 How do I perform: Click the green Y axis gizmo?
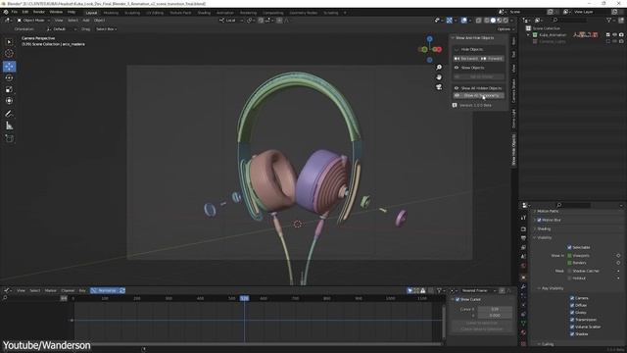[424, 50]
